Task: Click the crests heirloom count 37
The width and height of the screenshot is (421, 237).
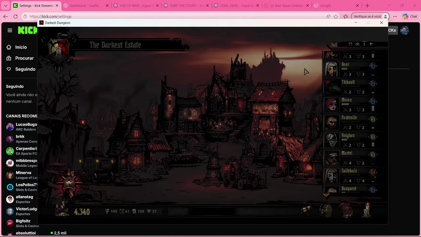Action: (x=152, y=211)
